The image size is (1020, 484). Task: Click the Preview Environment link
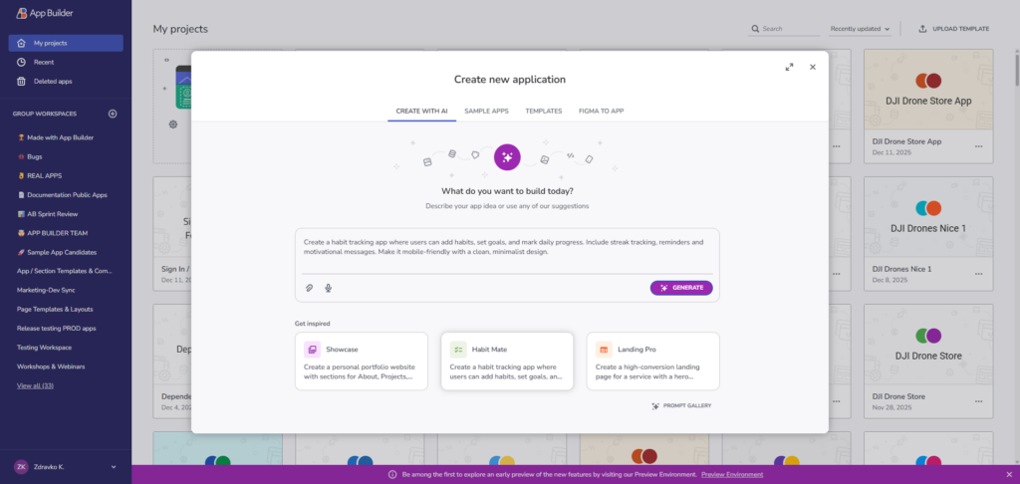[732, 475]
